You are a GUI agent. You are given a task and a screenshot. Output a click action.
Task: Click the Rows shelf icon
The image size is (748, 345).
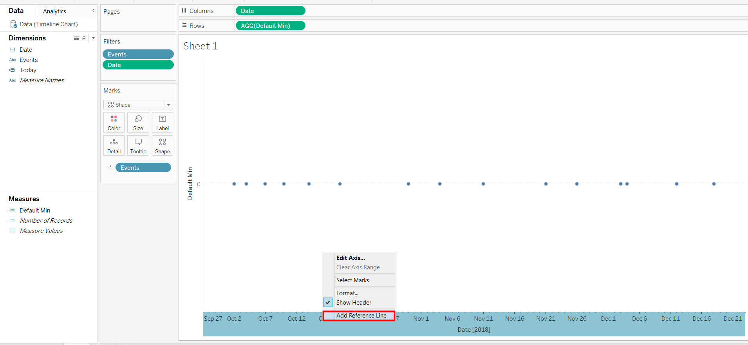[184, 25]
